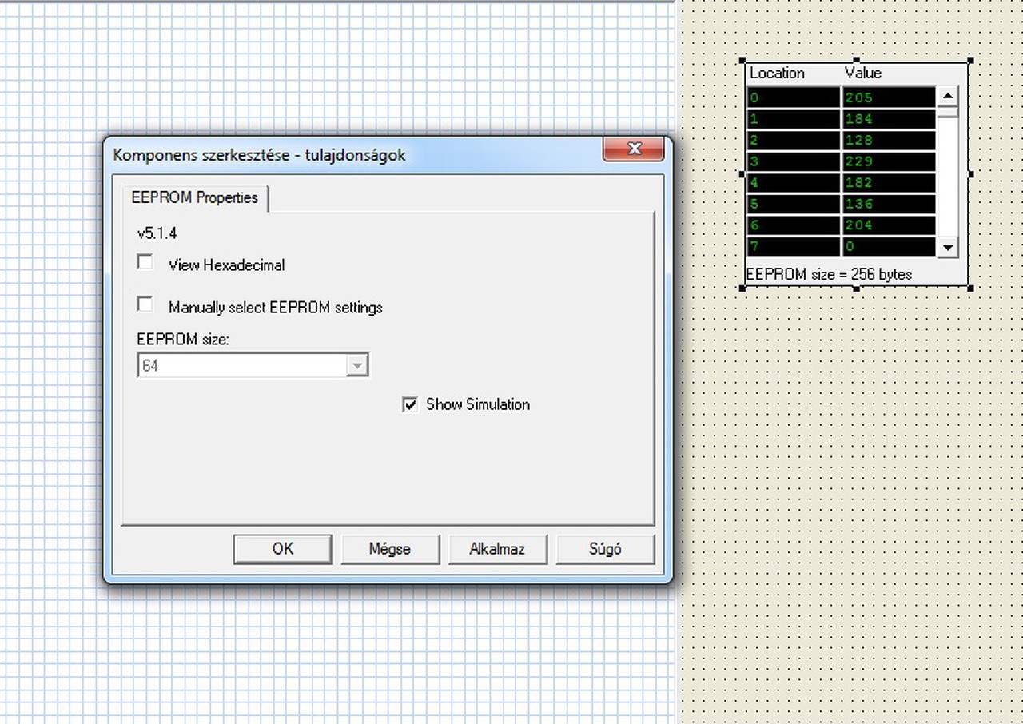
Task: Select the value 205 at location 0
Action: [889, 97]
